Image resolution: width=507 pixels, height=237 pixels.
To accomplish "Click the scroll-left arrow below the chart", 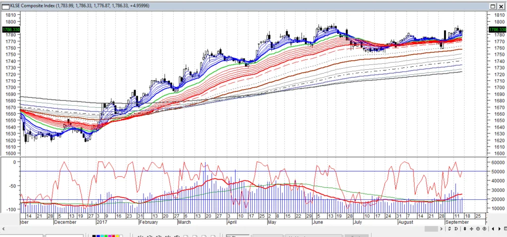I will coord(3,229).
